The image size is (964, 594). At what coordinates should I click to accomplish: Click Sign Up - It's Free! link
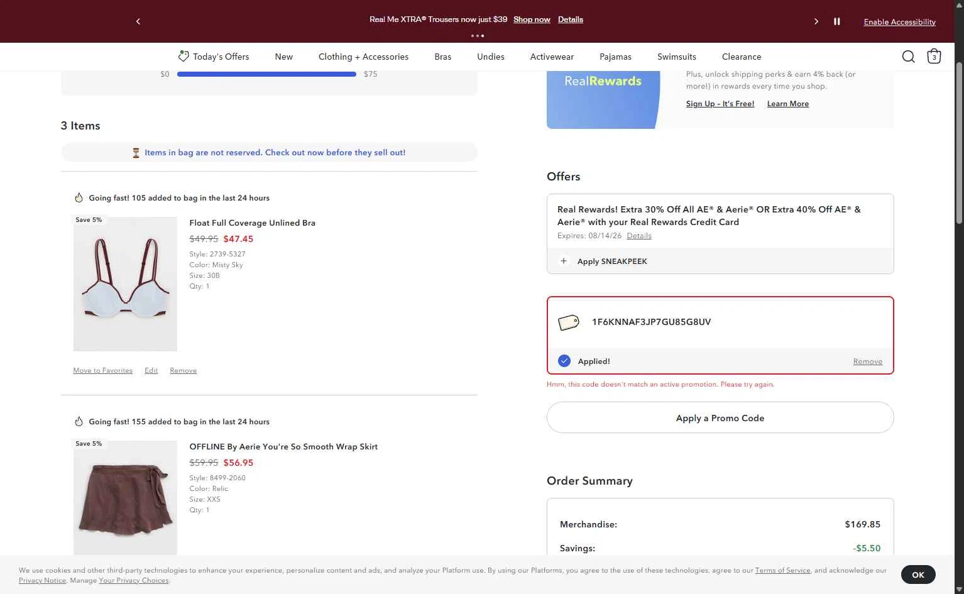click(x=720, y=104)
